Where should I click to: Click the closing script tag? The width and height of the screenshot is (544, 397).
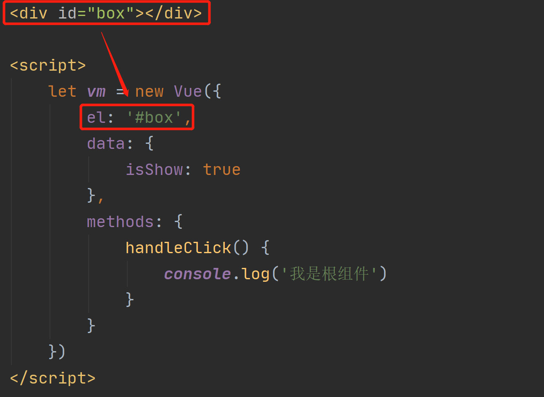[x=53, y=378]
